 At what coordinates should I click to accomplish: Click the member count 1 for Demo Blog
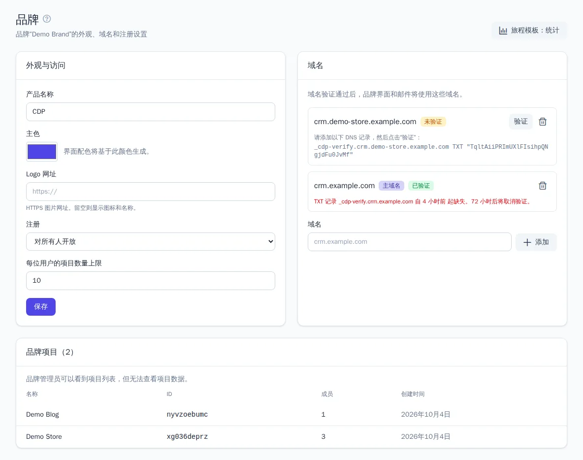(x=323, y=414)
